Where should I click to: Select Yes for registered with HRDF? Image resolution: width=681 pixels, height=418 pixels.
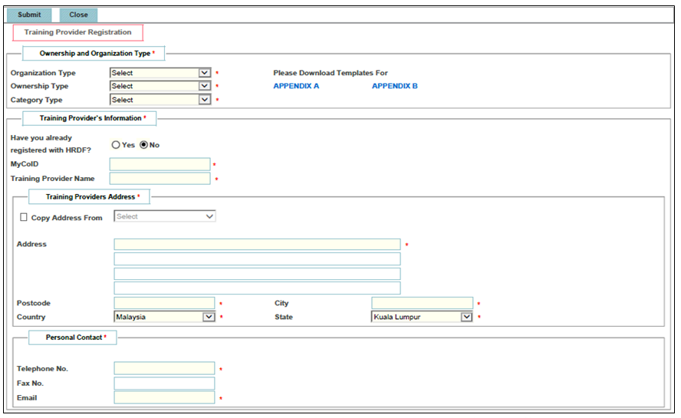116,145
